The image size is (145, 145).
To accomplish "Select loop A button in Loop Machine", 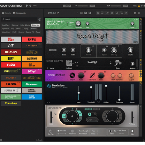I will pos(90,114).
